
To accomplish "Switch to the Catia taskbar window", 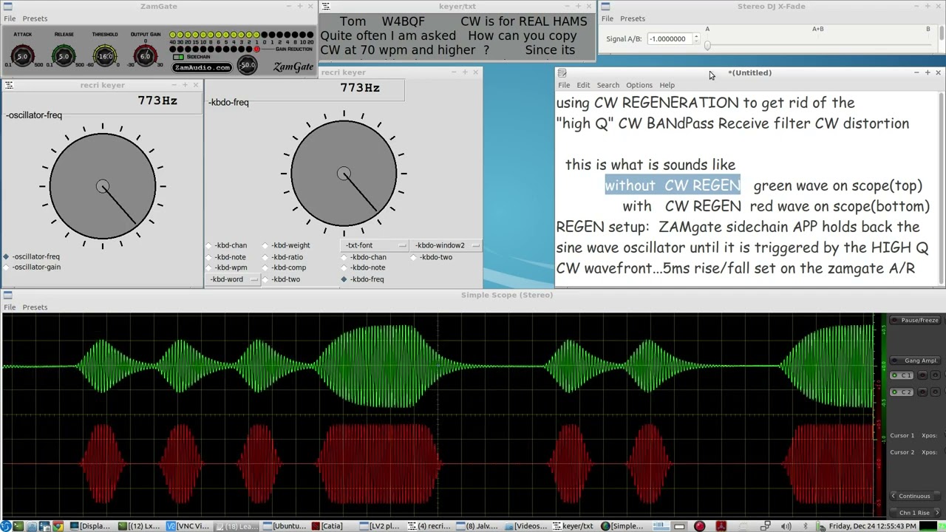I will click(326, 526).
